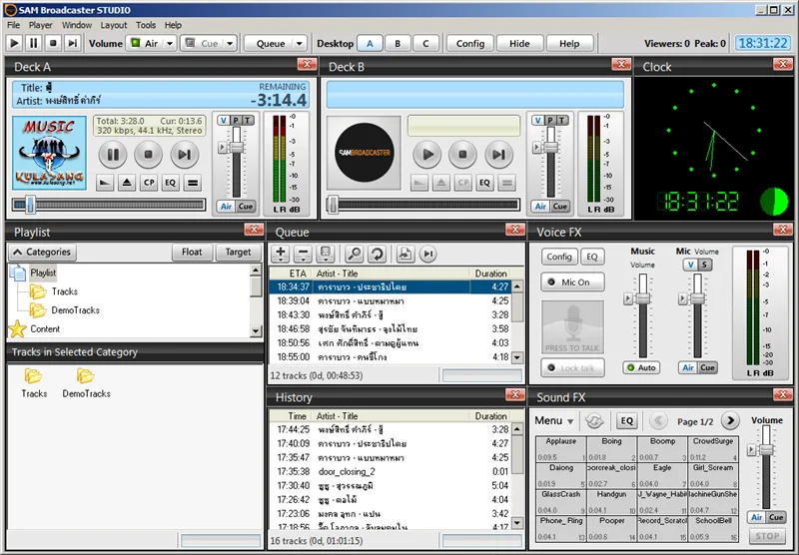Open the Help menu
The height and width of the screenshot is (555, 799).
[x=173, y=25]
